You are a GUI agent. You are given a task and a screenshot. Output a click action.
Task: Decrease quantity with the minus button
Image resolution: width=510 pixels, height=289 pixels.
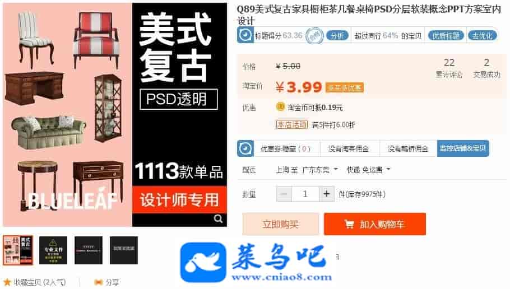click(284, 194)
